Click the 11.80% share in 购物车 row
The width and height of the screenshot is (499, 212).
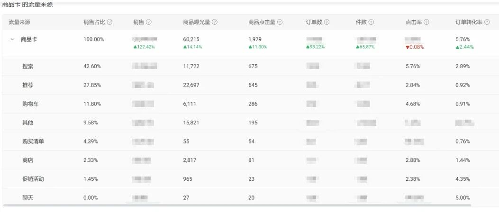point(92,104)
